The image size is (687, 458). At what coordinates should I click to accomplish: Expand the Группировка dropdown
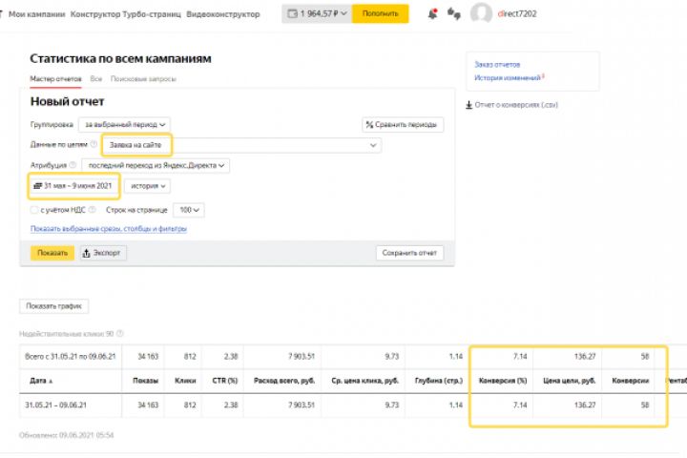coord(124,124)
